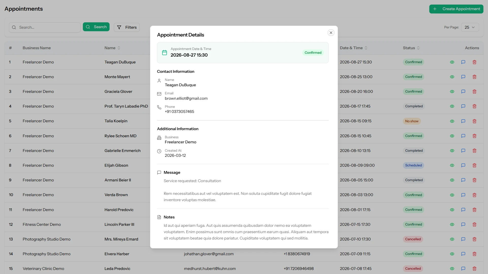Sort the table by the Status column
The height and width of the screenshot is (274, 488).
(x=411, y=48)
